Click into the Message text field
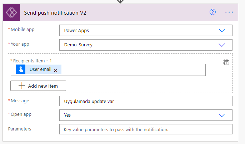This screenshot has width=245, height=144. click(x=146, y=101)
